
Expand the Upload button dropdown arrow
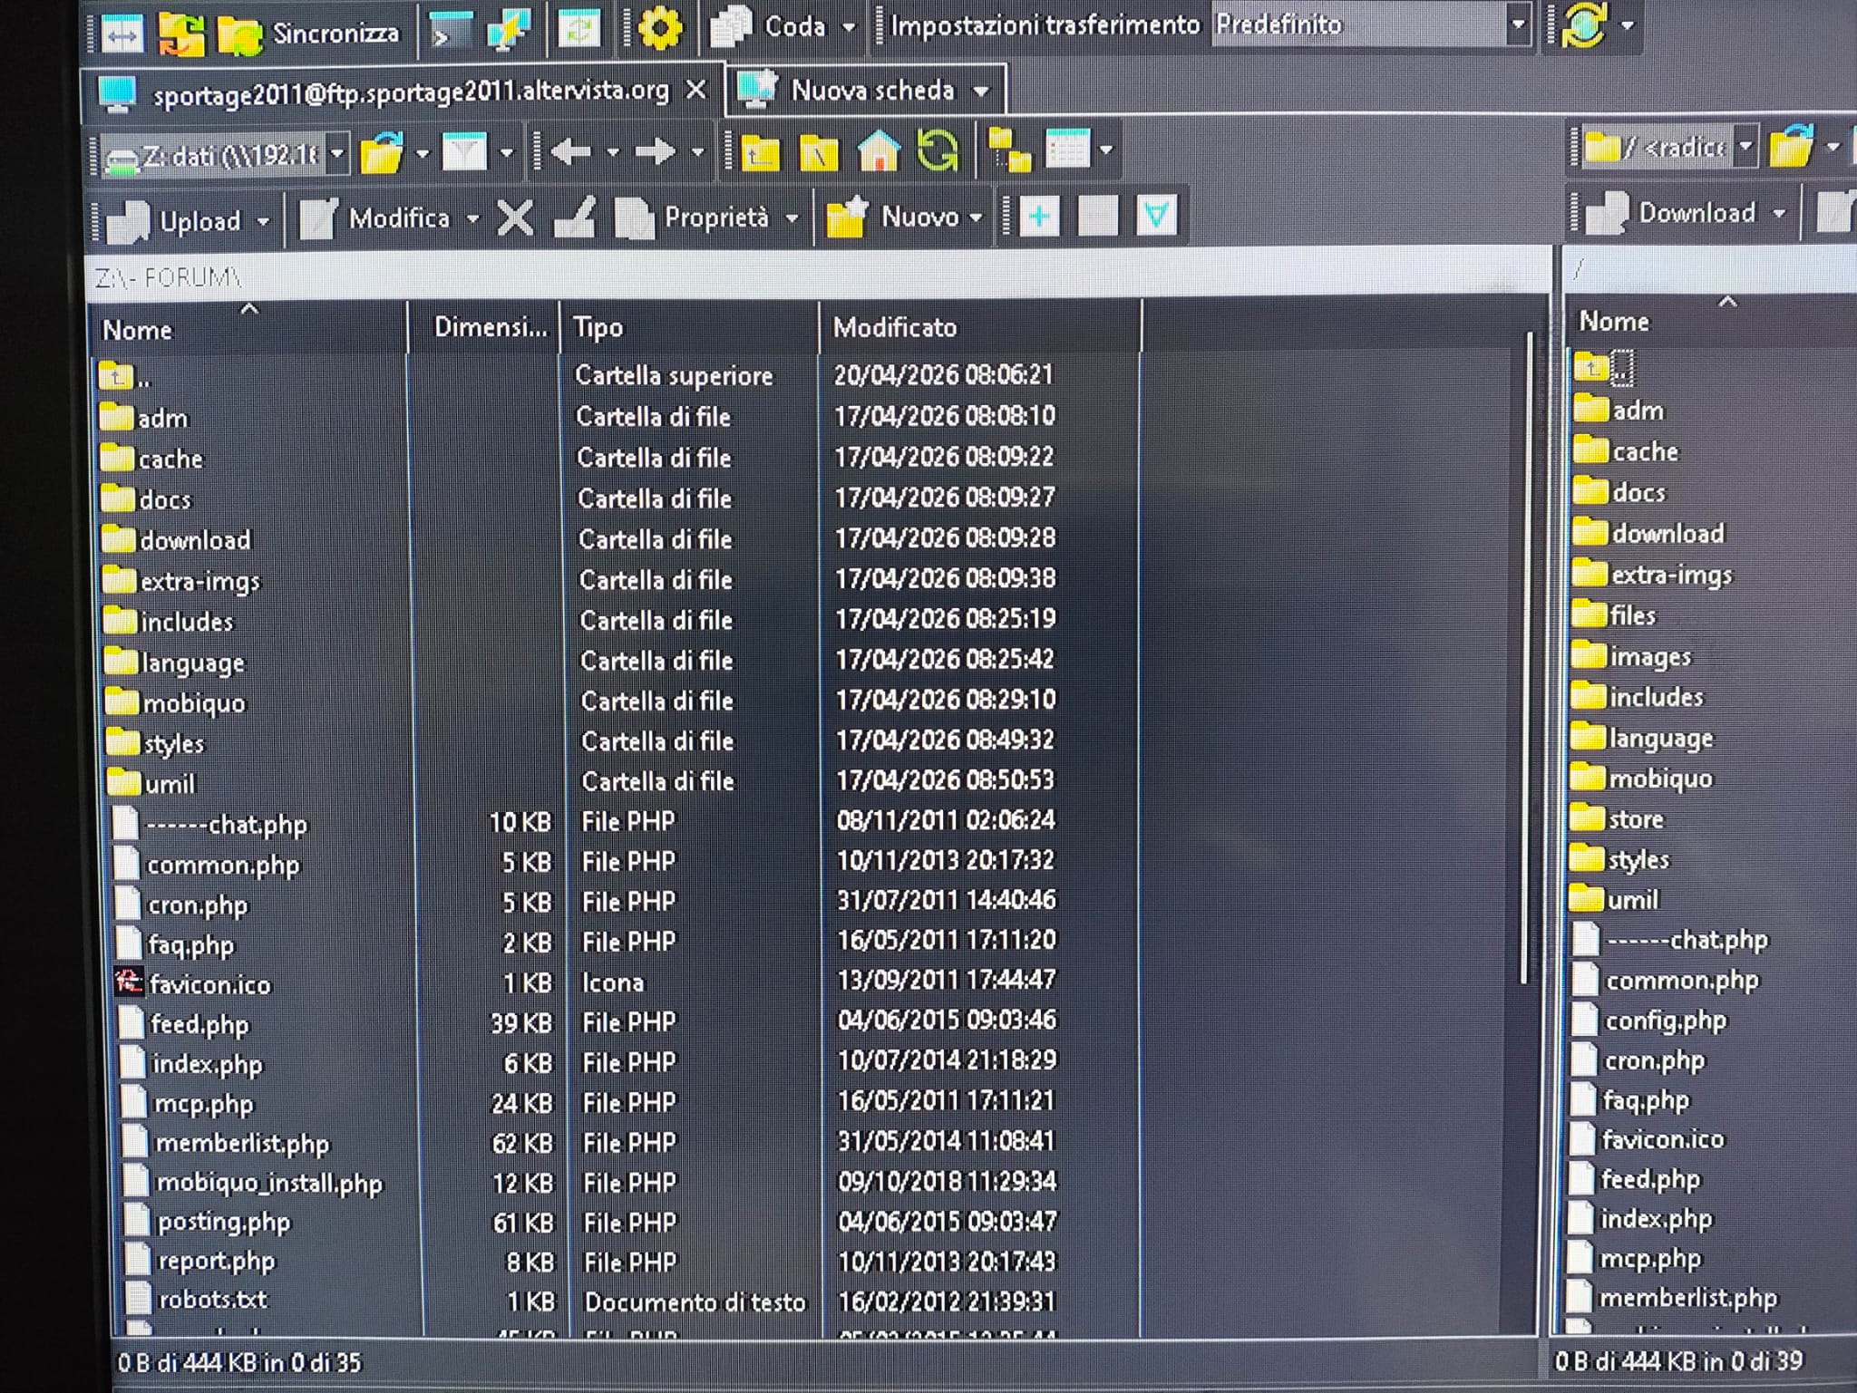click(x=263, y=221)
